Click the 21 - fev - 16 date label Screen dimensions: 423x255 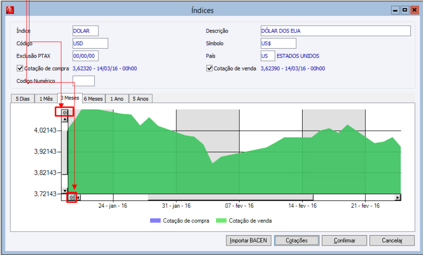click(x=365, y=206)
